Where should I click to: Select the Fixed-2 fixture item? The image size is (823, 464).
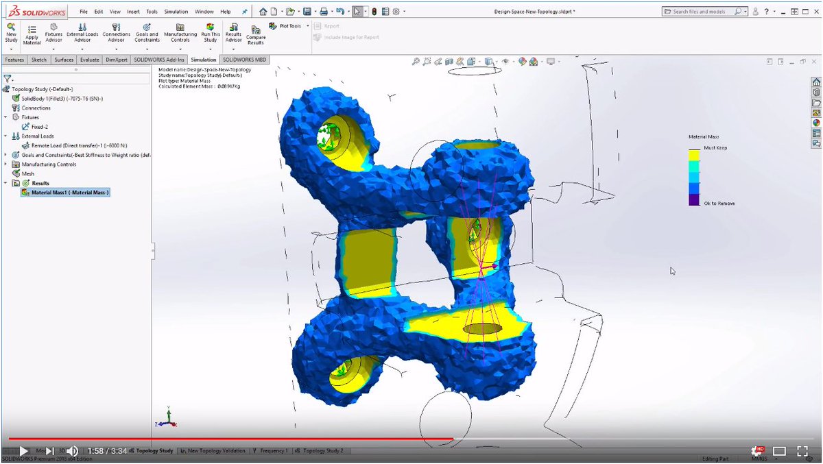tap(35, 127)
